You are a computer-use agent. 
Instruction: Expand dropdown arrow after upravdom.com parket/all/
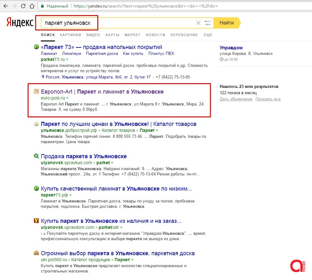(x=121, y=228)
